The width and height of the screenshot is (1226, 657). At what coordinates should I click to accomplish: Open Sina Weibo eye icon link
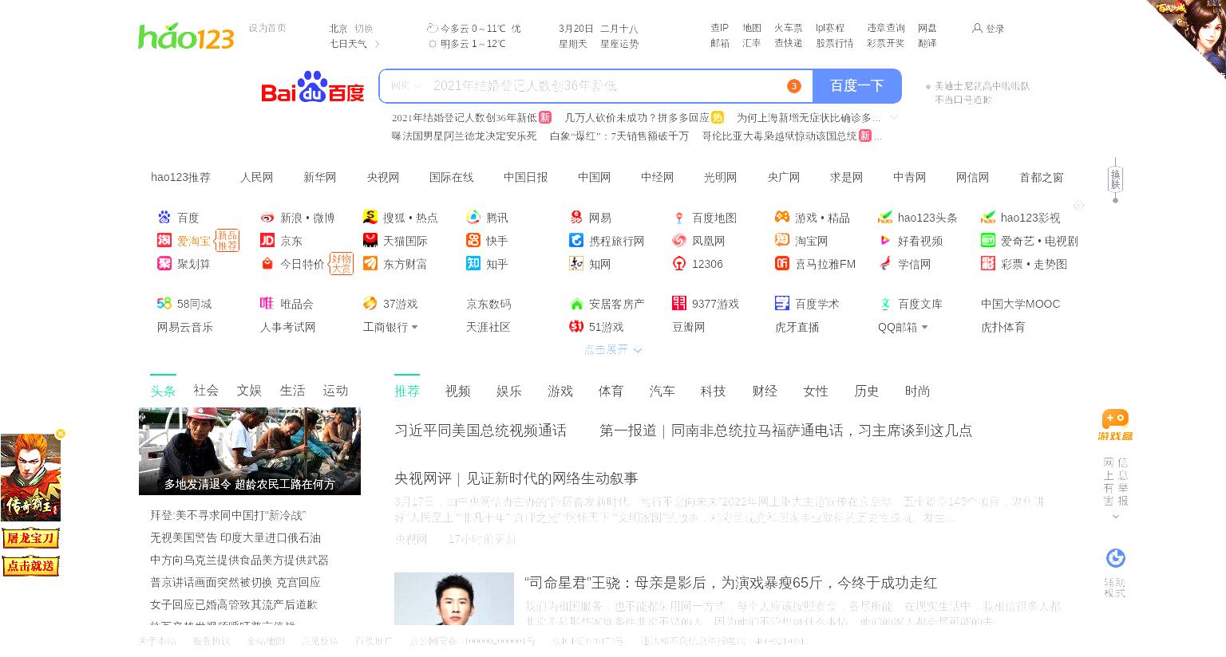pos(267,218)
